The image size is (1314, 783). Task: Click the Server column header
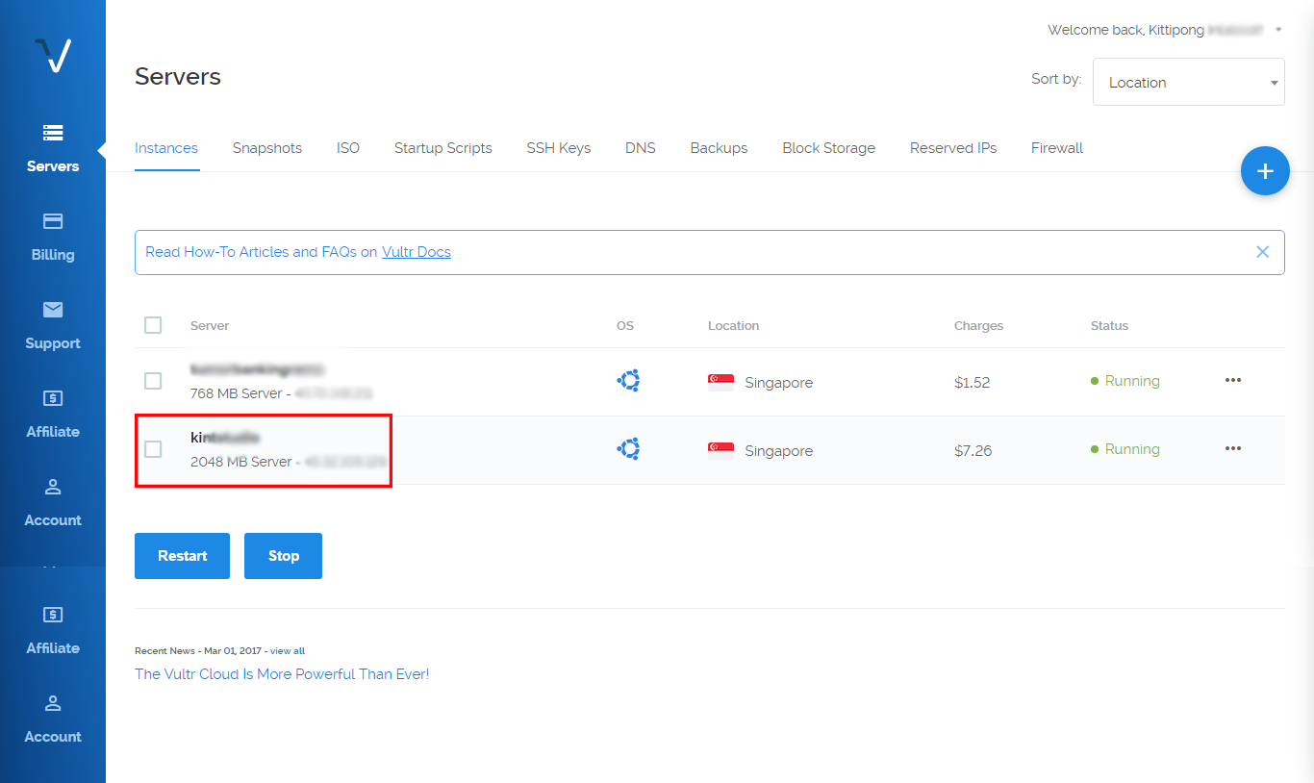210,326
